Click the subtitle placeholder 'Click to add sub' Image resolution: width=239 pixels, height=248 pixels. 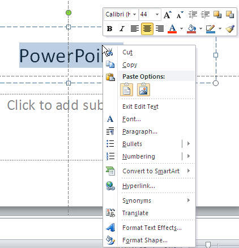click(55, 105)
